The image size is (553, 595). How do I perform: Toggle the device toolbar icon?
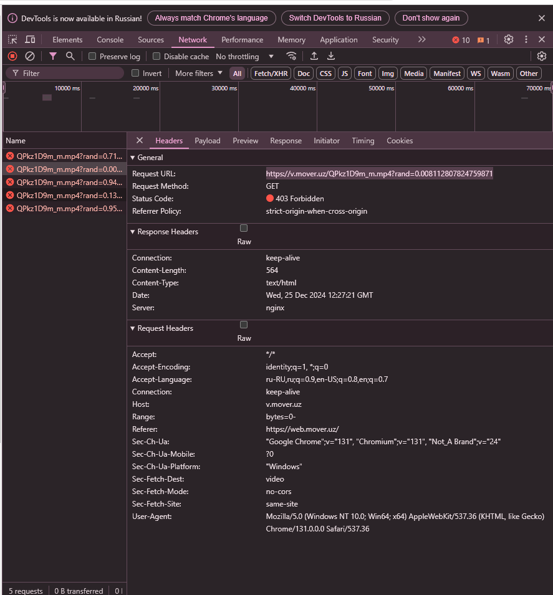tap(30, 39)
